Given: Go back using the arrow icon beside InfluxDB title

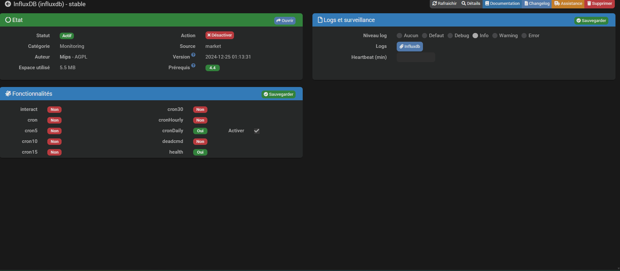Looking at the screenshot, I should coord(8,4).
